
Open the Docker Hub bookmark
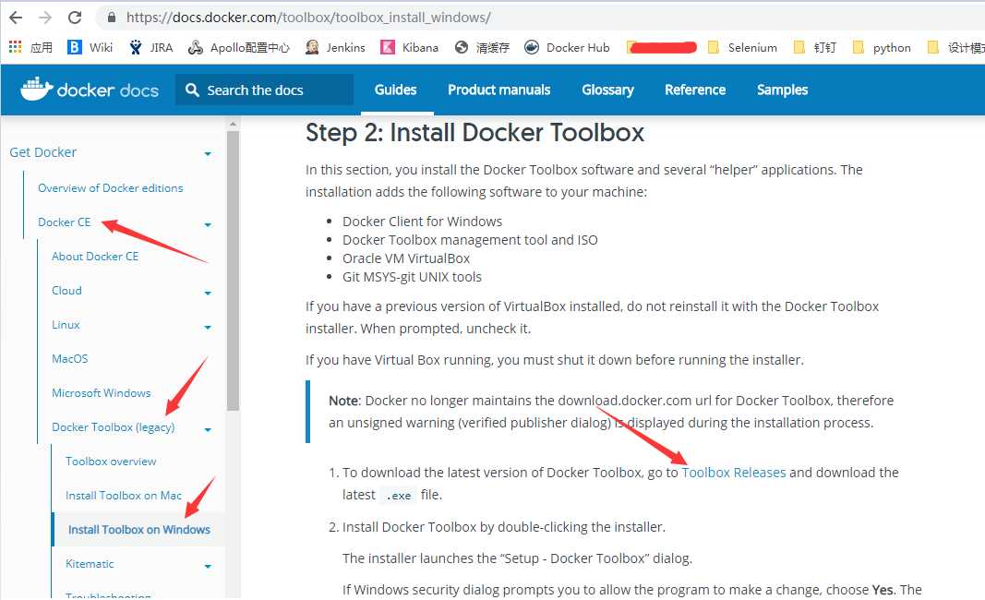(x=567, y=47)
